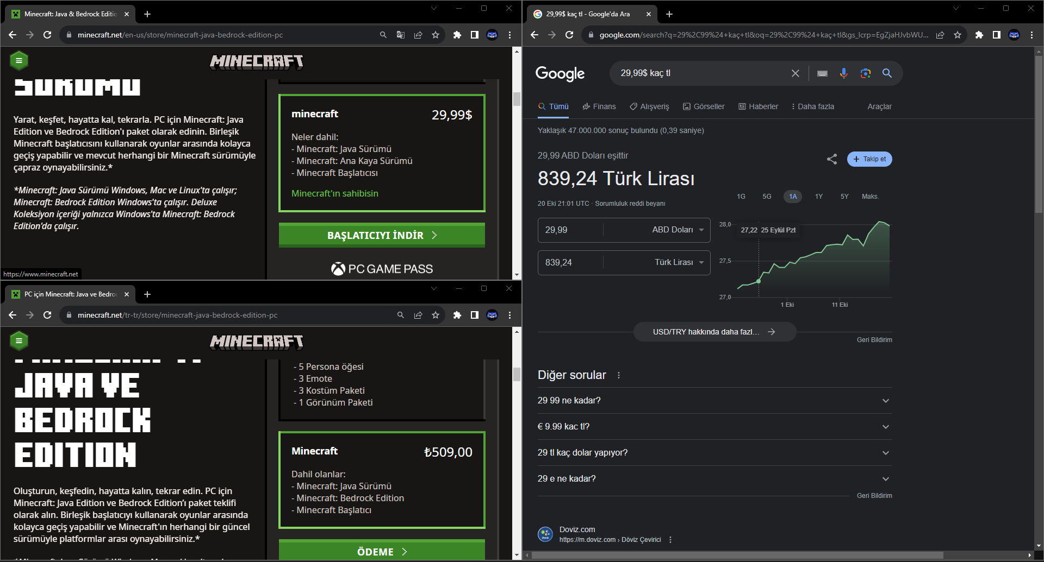Open extensions puzzle icon in Google window
The height and width of the screenshot is (562, 1044).
(979, 35)
